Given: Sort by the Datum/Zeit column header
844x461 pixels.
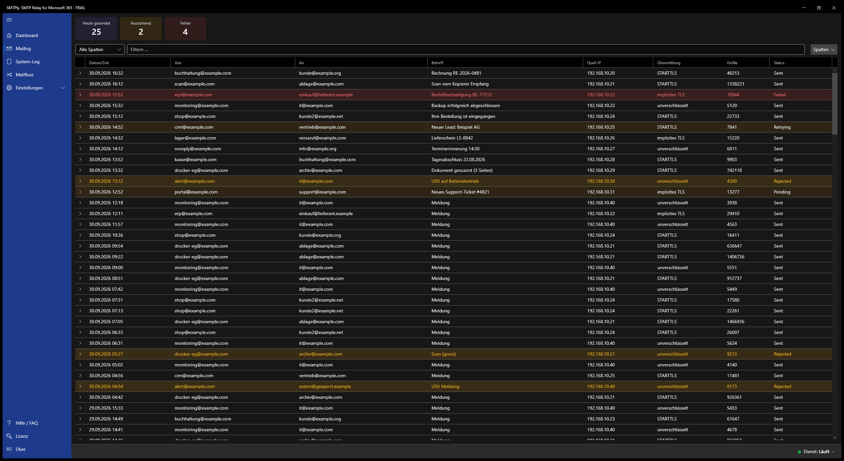Looking at the screenshot, I should click(x=128, y=63).
